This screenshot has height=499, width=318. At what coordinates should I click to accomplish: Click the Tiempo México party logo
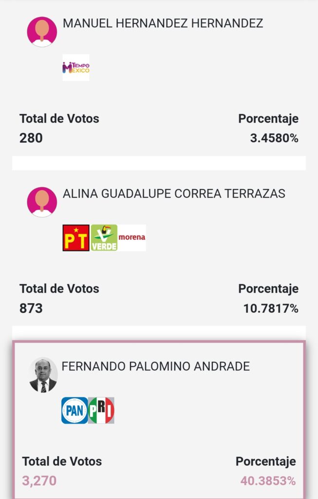pos(76,67)
